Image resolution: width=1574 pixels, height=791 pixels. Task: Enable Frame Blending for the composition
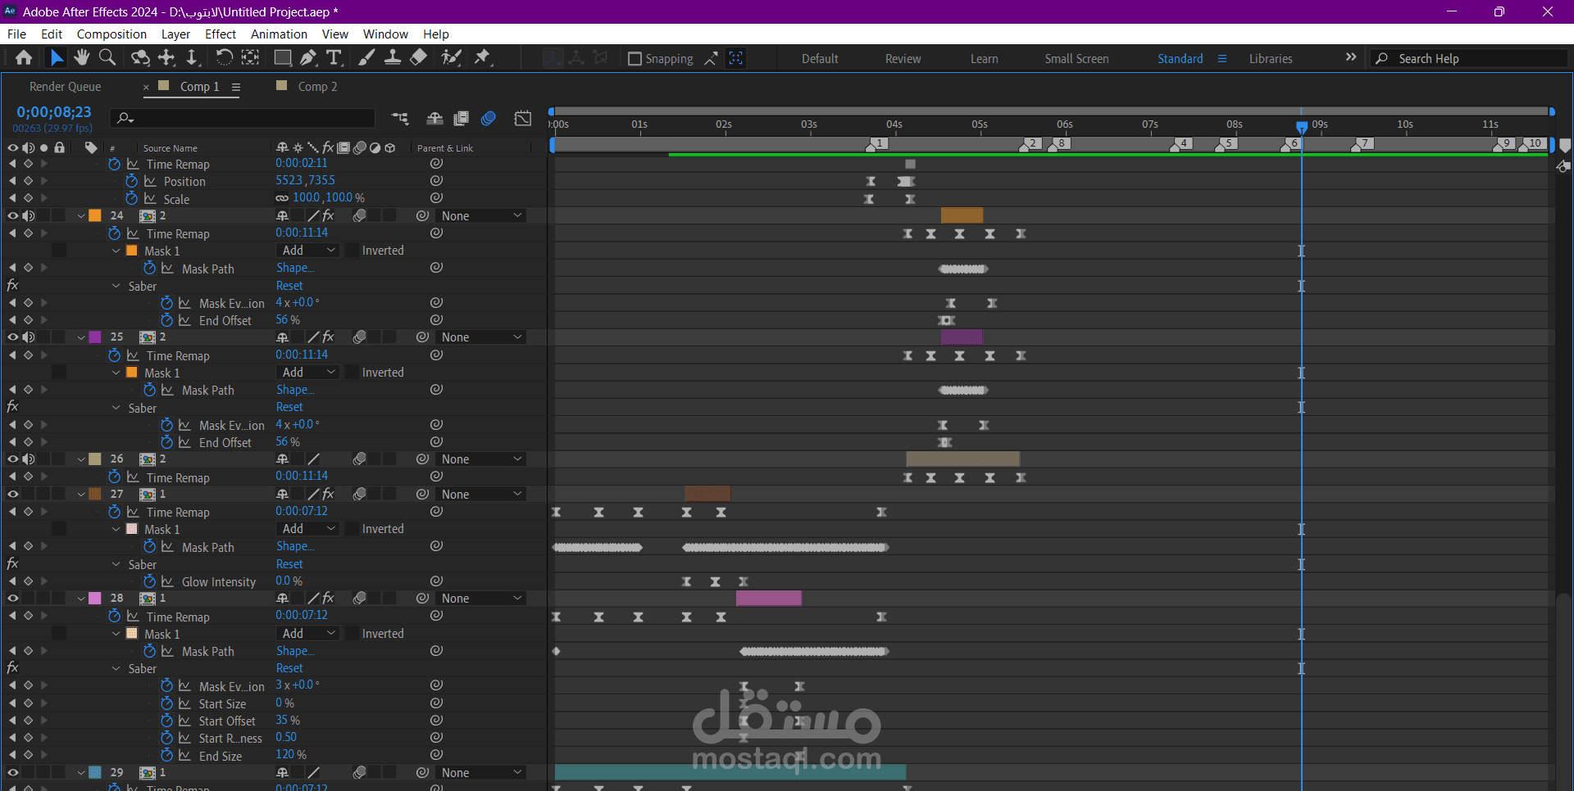click(x=462, y=119)
